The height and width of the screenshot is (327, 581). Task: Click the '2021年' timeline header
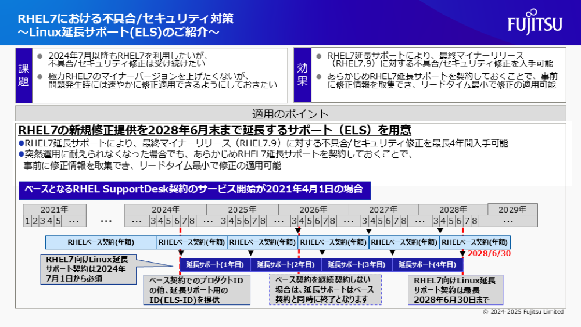[55, 210]
